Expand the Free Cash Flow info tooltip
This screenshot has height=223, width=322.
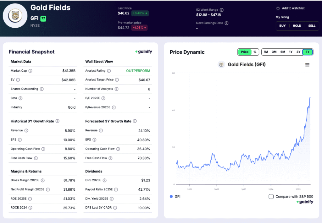pos(36,158)
